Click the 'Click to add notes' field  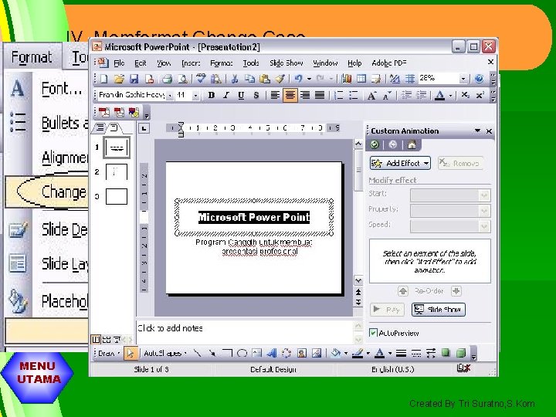tap(245, 331)
